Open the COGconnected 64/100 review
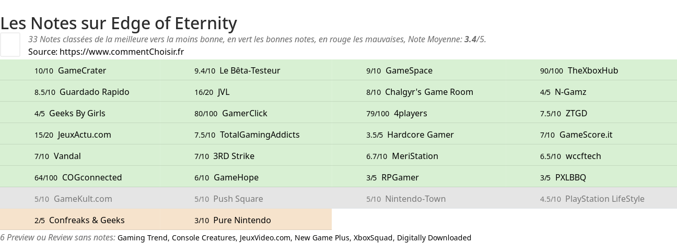This screenshot has height=243, width=677. coord(78,177)
